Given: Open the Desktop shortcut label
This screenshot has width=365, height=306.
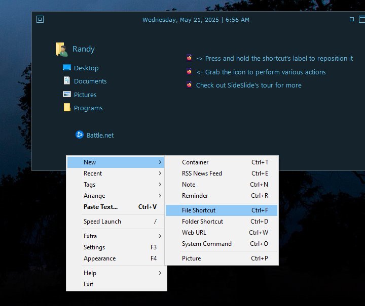Looking at the screenshot, I should tap(86, 68).
